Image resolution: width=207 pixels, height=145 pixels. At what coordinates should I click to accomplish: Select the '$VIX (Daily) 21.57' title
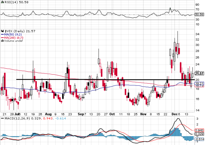tap(20, 31)
